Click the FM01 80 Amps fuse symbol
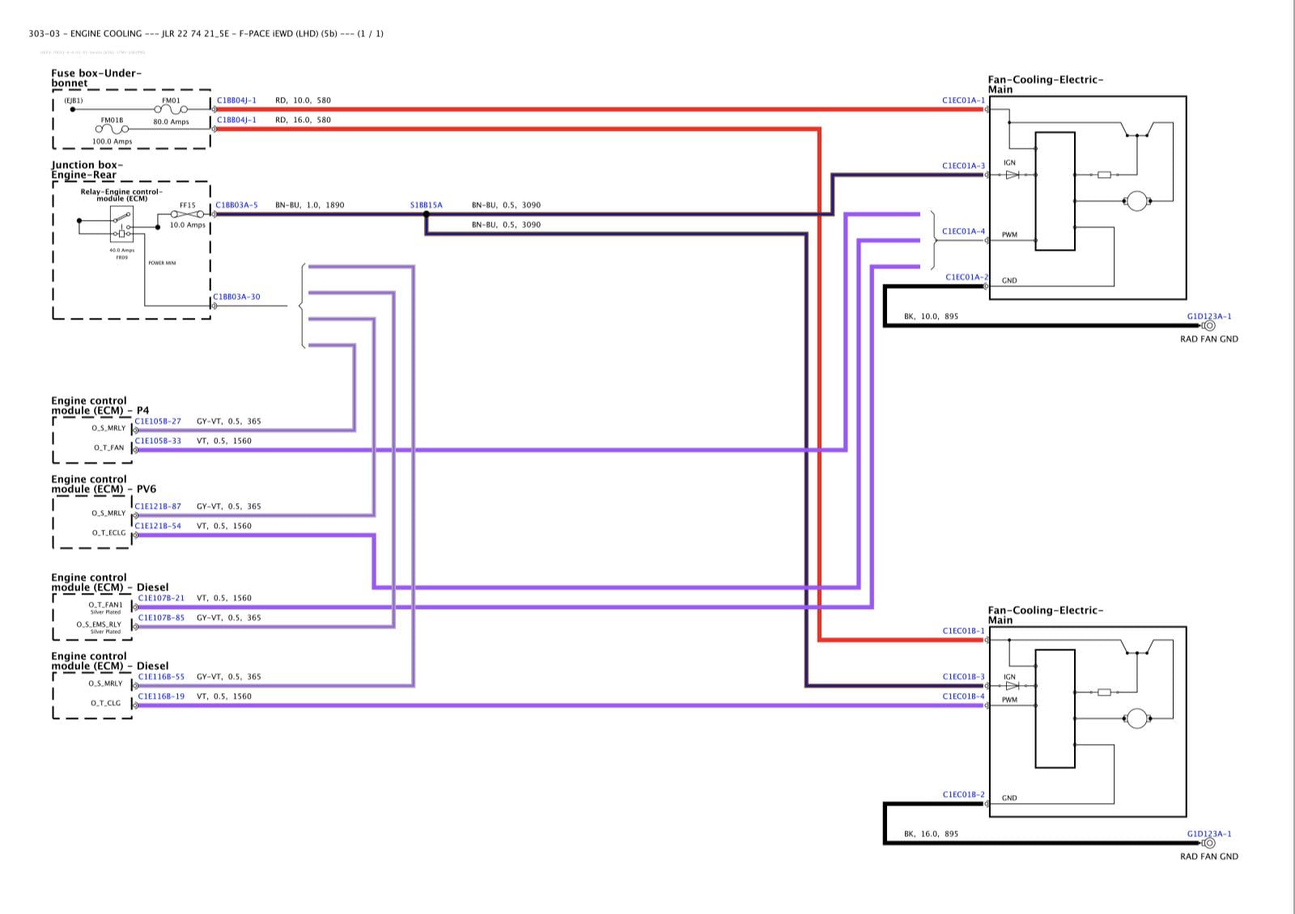This screenshot has width=1295, height=914. point(171,109)
